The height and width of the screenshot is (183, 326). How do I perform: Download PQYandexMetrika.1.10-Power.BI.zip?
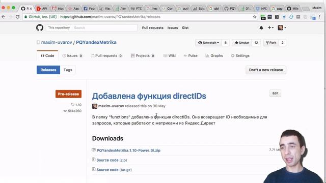pyautogui.click(x=128, y=150)
